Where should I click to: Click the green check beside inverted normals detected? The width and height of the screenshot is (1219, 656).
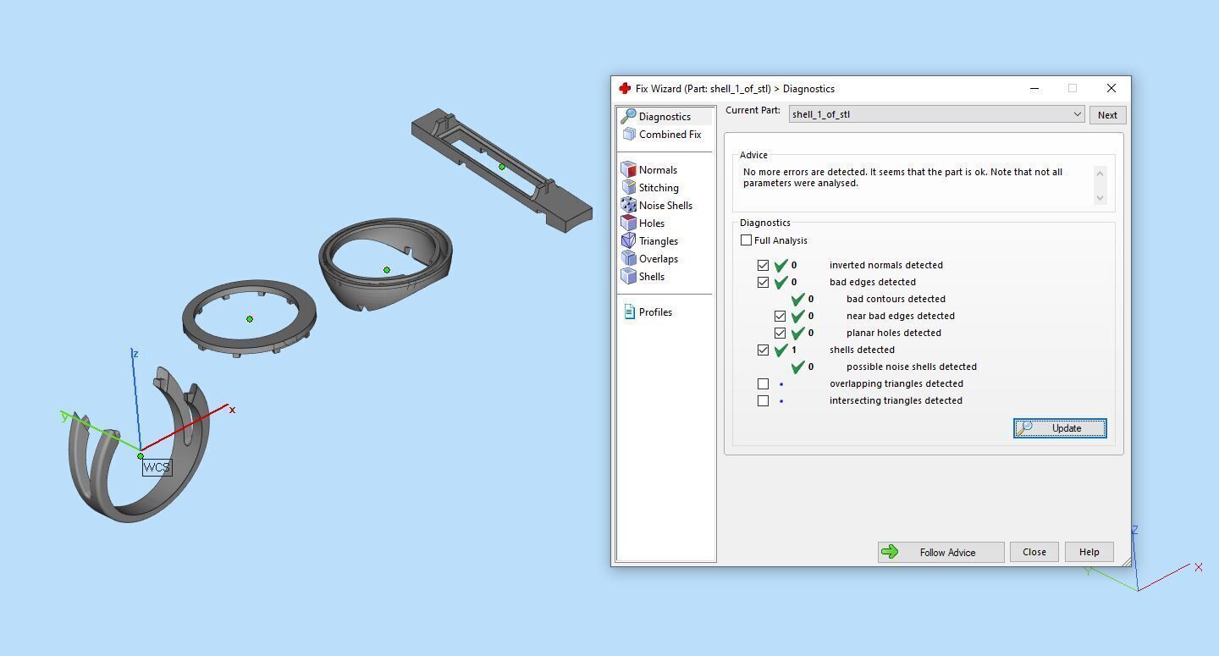[x=781, y=265]
